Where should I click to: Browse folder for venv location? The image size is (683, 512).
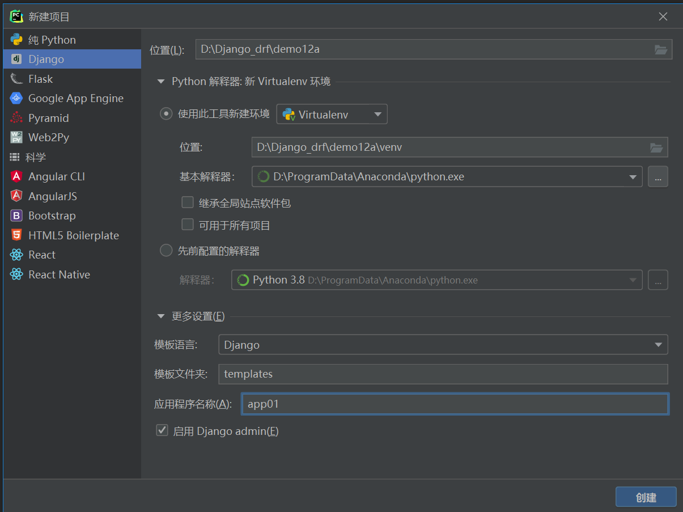[x=656, y=147]
